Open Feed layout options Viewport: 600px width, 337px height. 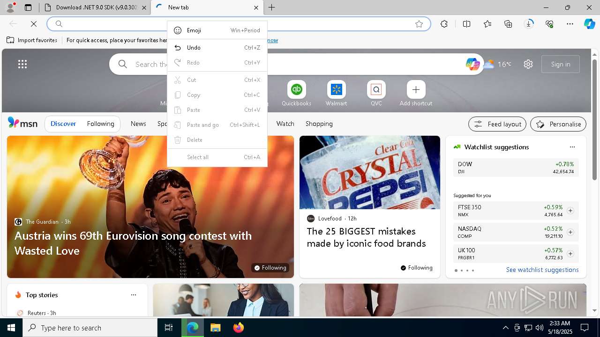tap(497, 124)
